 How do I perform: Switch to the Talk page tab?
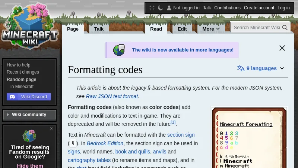(x=99, y=29)
